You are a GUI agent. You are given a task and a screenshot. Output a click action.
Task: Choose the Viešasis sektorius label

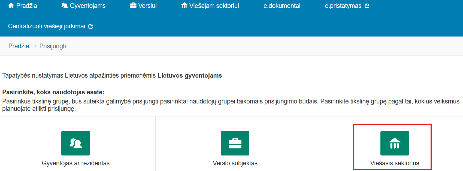[x=395, y=163]
